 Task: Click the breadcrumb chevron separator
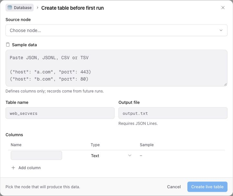click(x=38, y=7)
